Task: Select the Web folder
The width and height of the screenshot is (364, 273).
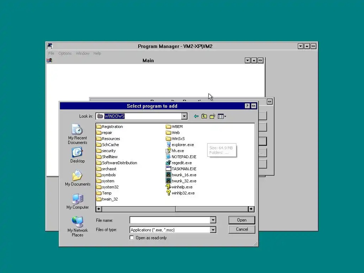Action: (x=173, y=133)
